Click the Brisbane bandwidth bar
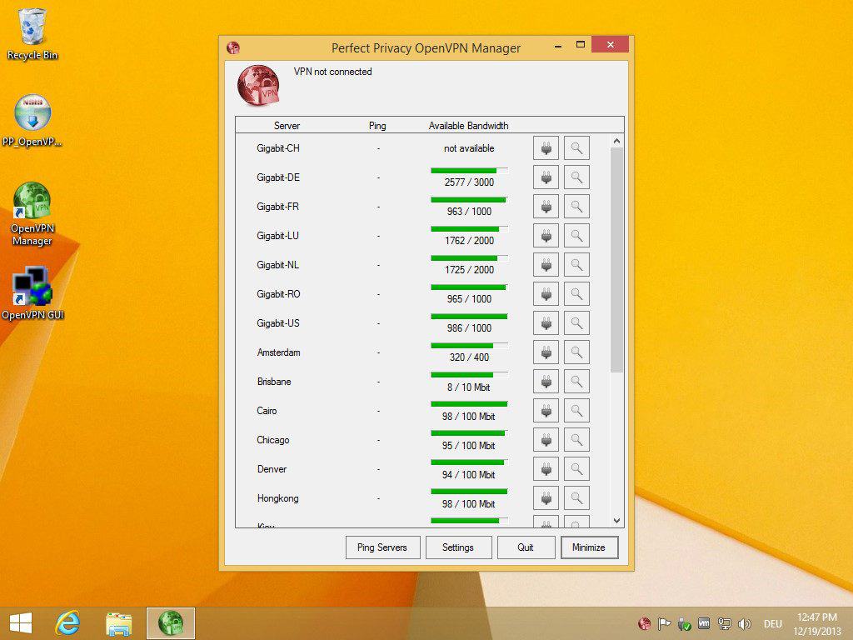Image resolution: width=853 pixels, height=640 pixels. pos(469,375)
